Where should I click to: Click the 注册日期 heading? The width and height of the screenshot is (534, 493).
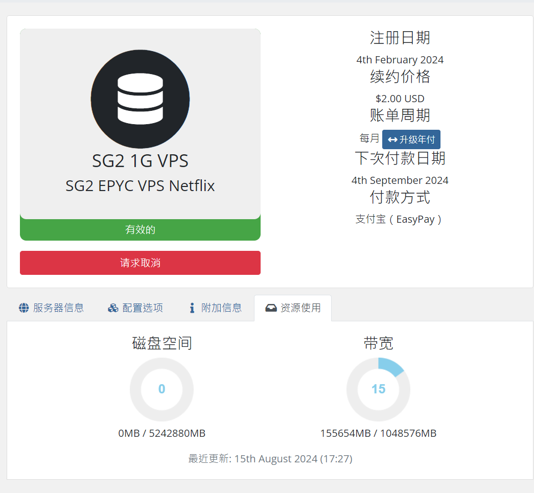tap(400, 37)
